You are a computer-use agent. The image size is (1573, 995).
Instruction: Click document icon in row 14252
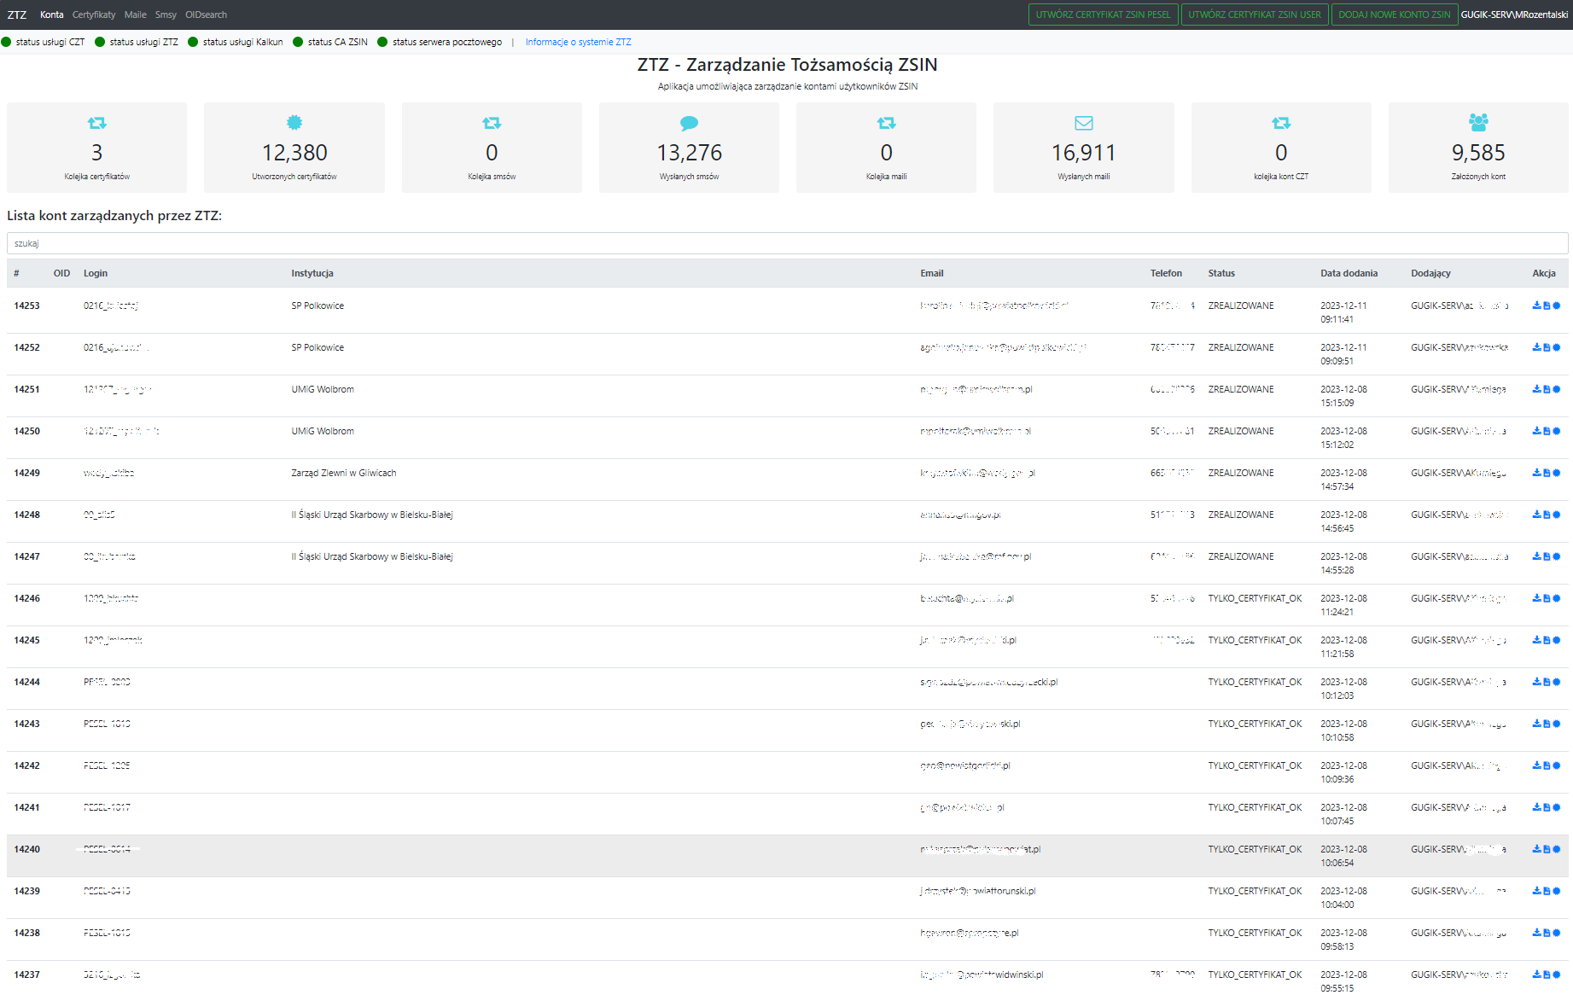coord(1547,347)
